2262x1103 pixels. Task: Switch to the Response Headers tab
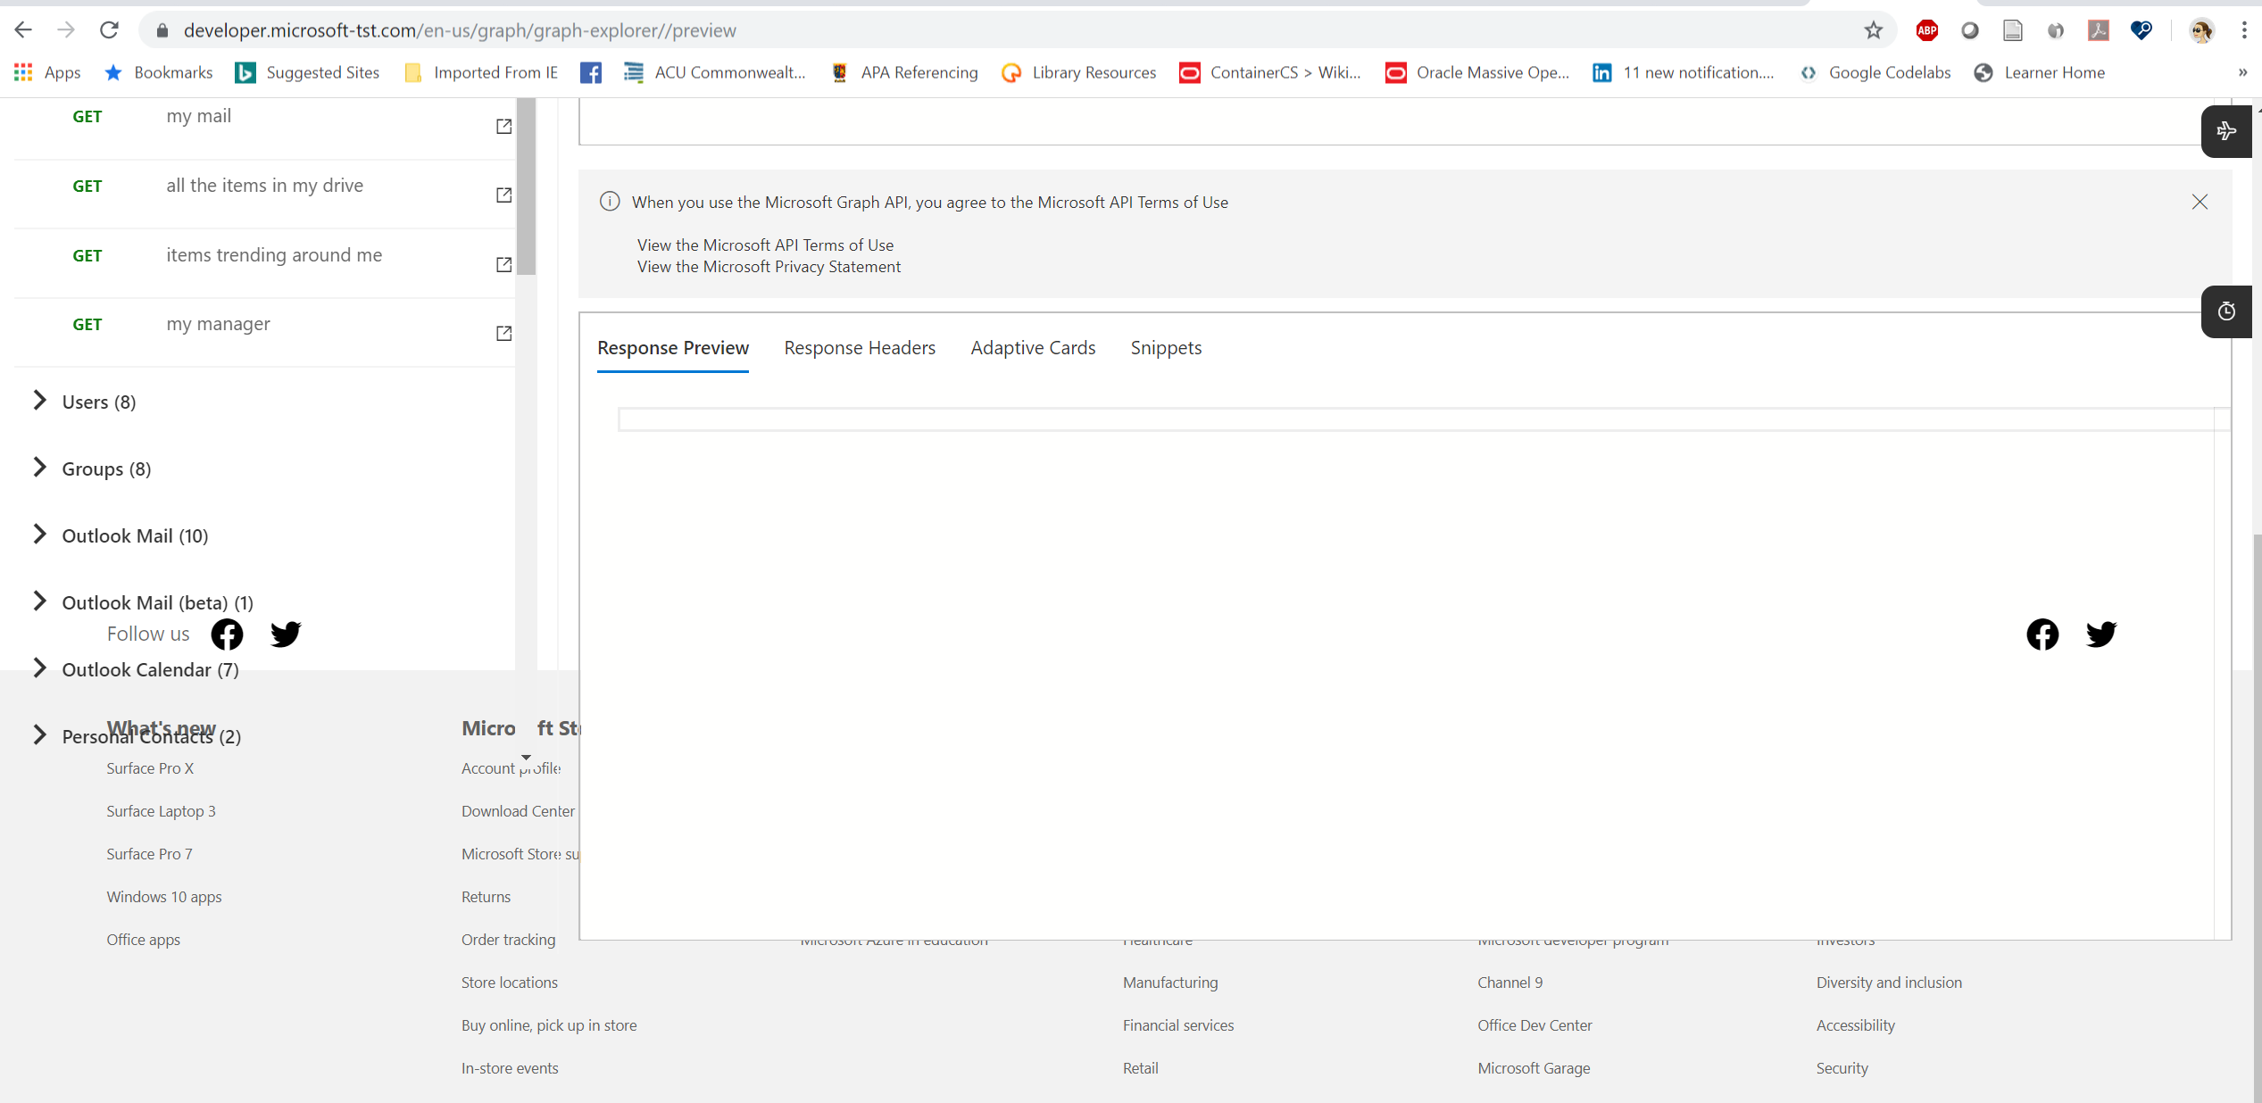[860, 348]
